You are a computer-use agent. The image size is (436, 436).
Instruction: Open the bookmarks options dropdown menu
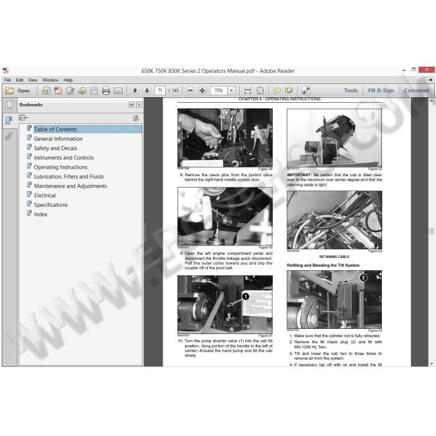23,118
